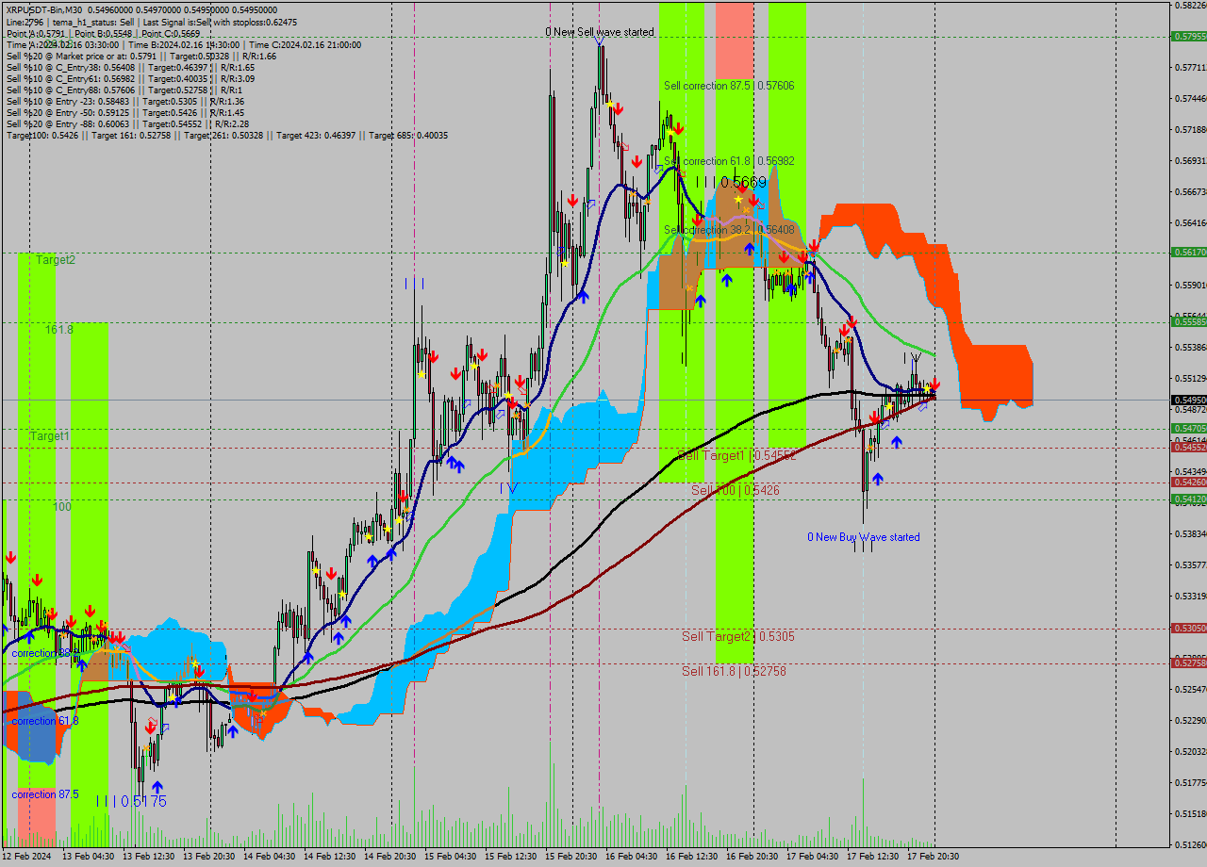Click the '15 Feb 12:30' time axis label
Screen dimensions: 1207x867
click(511, 857)
